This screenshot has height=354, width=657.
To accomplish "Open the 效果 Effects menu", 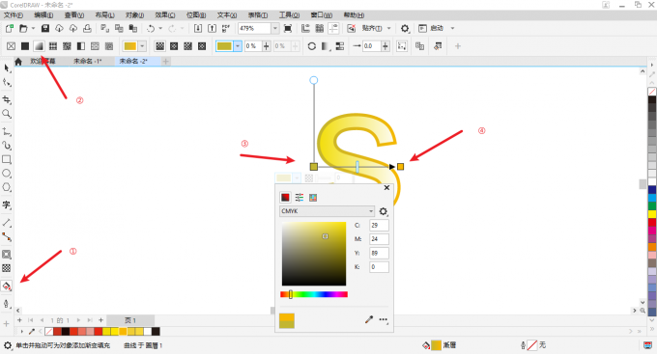I will [165, 15].
